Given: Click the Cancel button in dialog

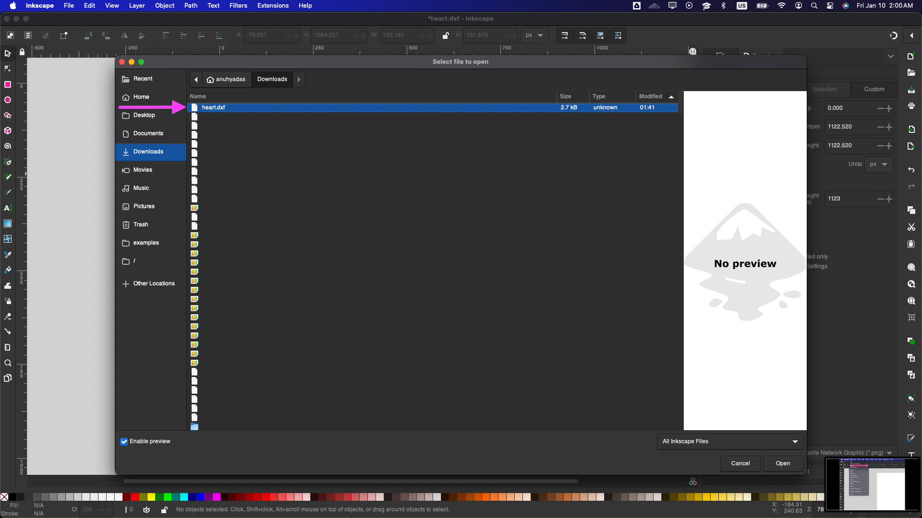Looking at the screenshot, I should click(x=740, y=463).
